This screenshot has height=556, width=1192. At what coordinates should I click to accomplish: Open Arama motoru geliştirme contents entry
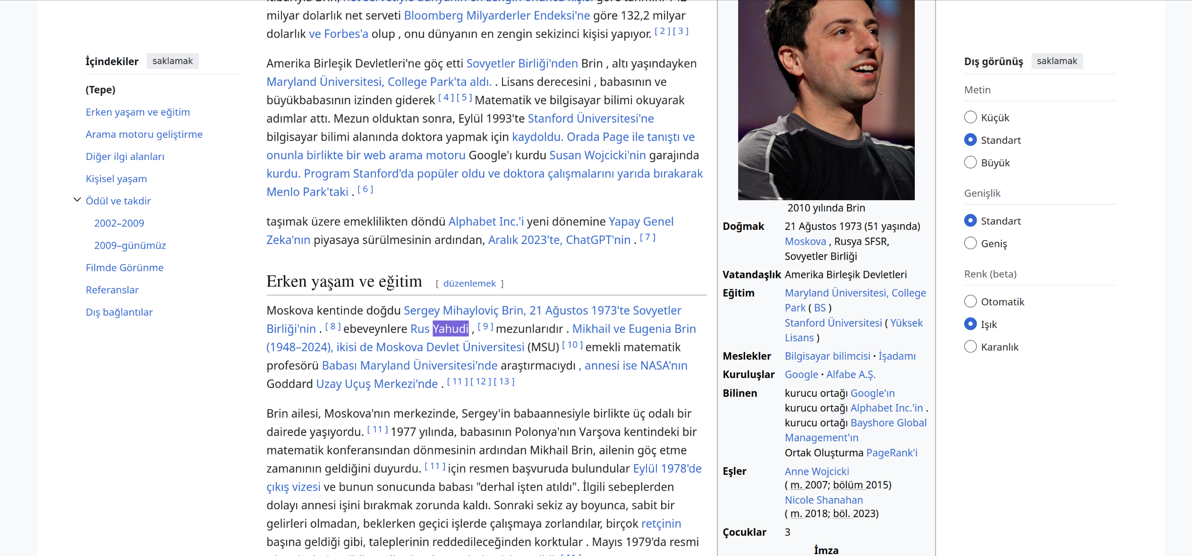click(x=144, y=134)
